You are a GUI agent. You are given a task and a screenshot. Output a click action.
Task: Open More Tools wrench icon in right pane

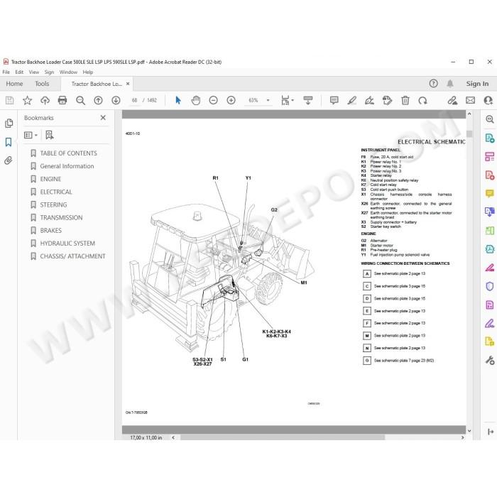click(490, 361)
